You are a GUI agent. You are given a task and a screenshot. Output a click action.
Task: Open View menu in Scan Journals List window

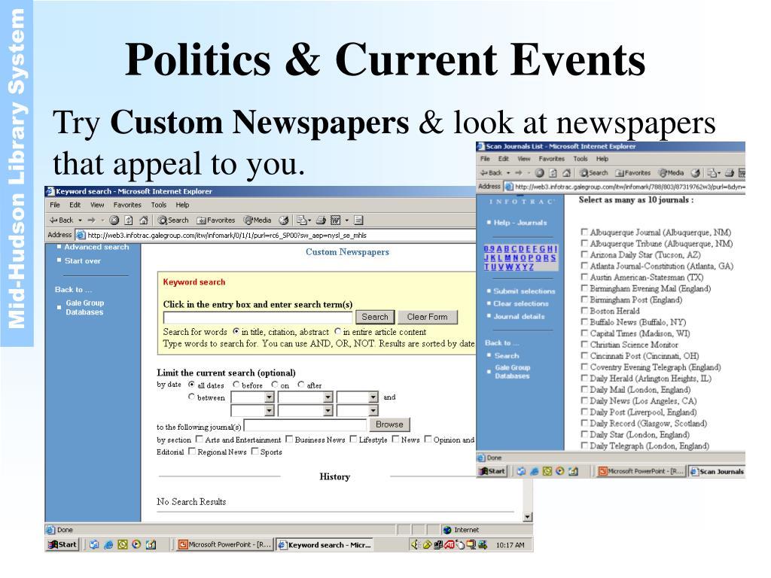524,159
